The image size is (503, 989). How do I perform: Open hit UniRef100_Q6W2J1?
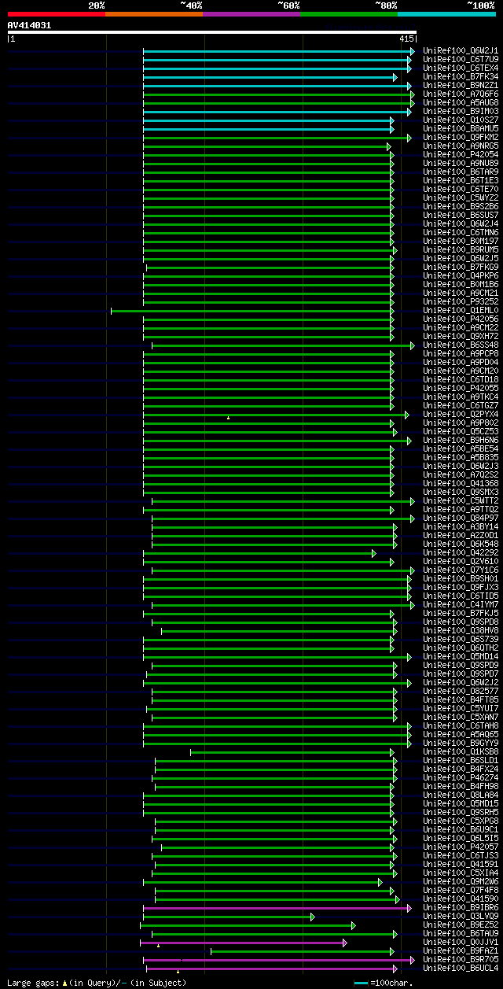pos(461,50)
